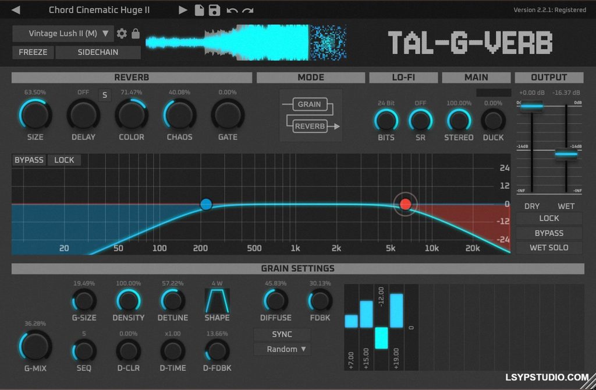Click the WET level fader handle
The image size is (596, 390).
click(x=566, y=154)
